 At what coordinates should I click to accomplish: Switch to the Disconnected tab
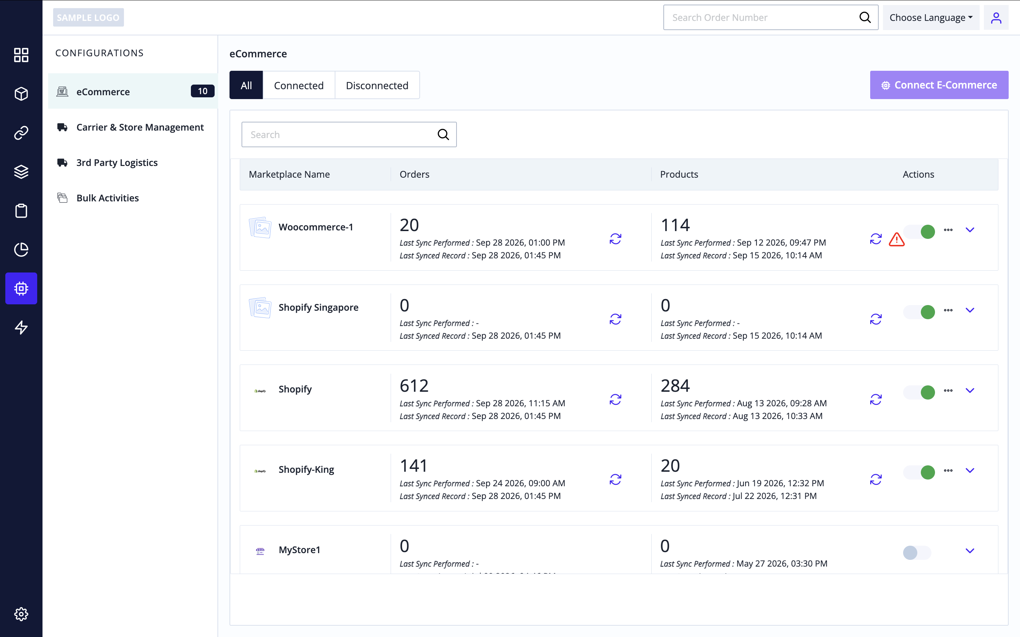click(x=377, y=85)
